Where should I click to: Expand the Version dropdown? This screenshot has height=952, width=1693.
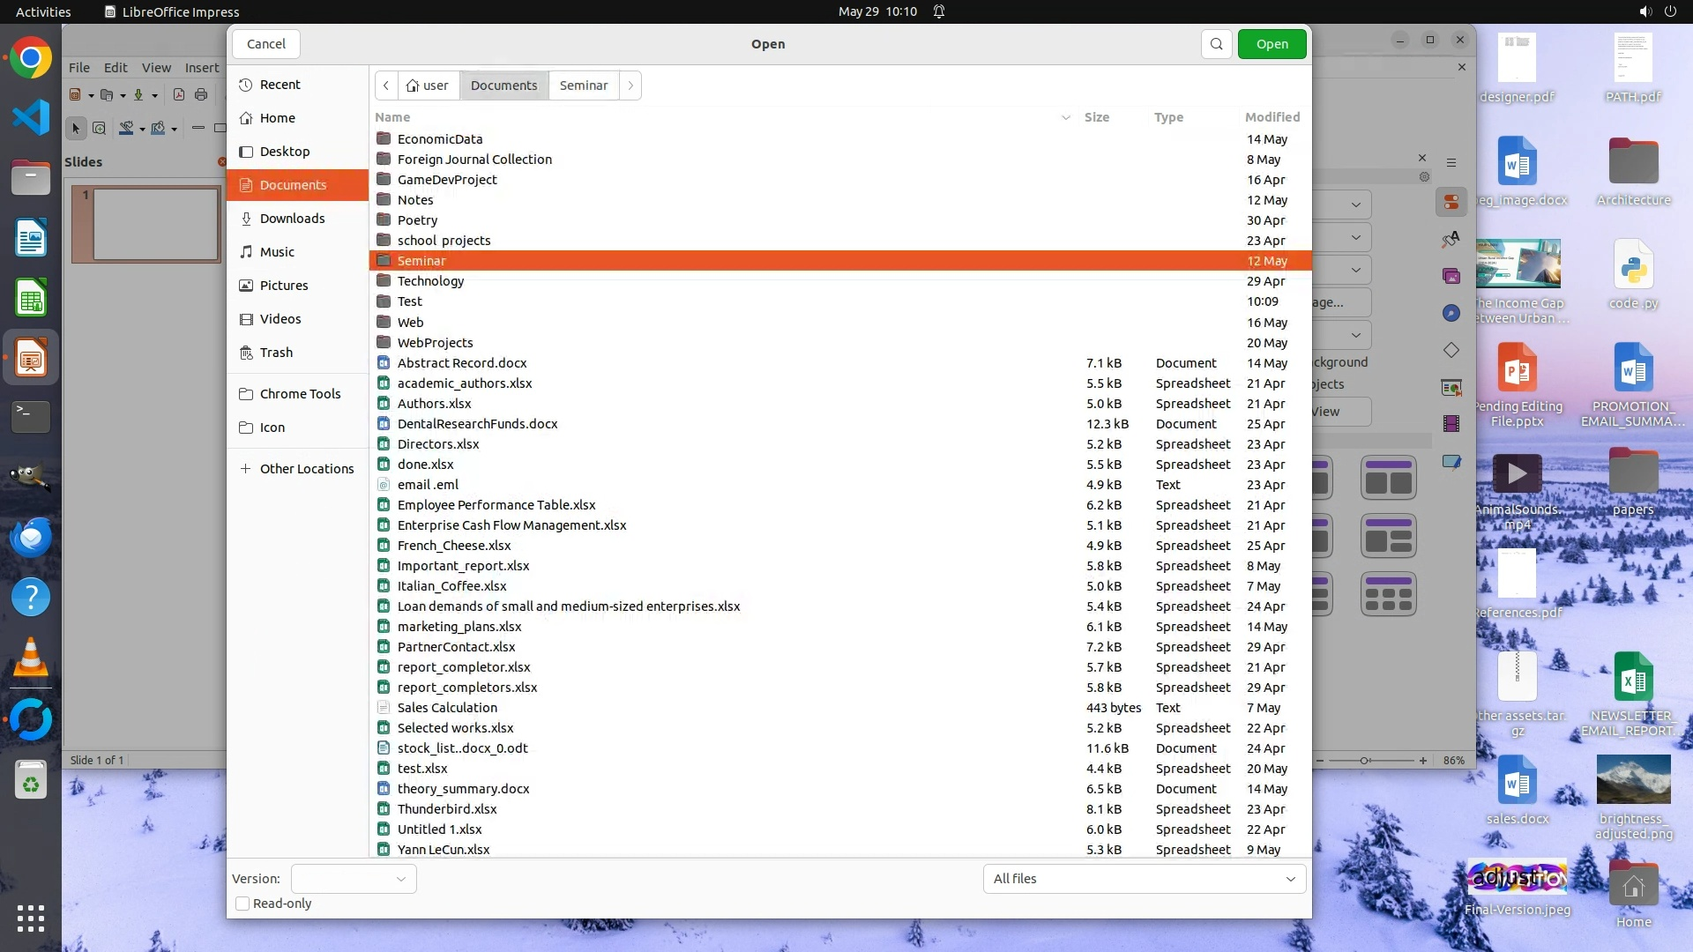pos(354,879)
